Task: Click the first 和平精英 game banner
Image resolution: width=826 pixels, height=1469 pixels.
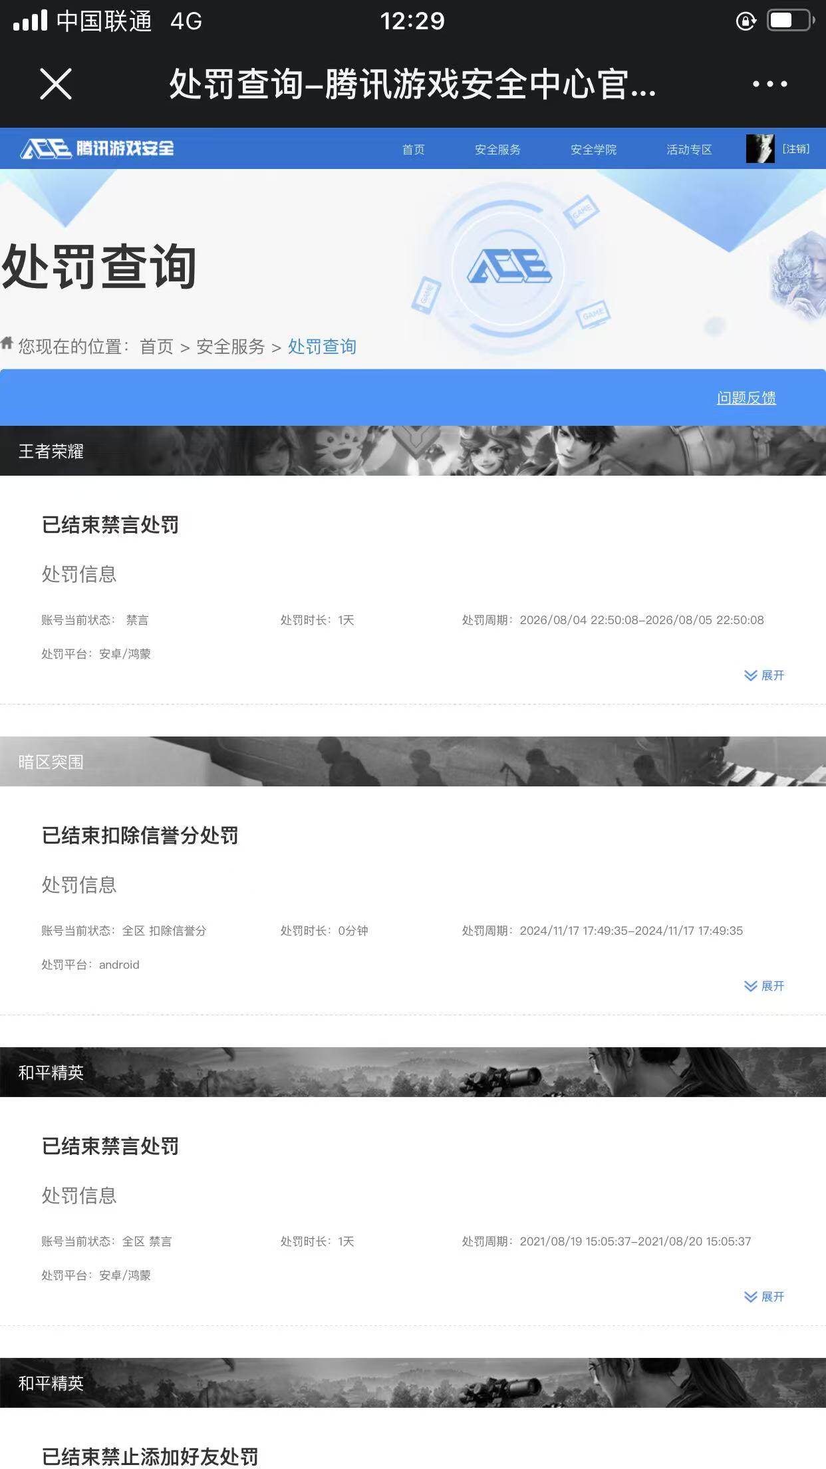Action: point(413,1072)
